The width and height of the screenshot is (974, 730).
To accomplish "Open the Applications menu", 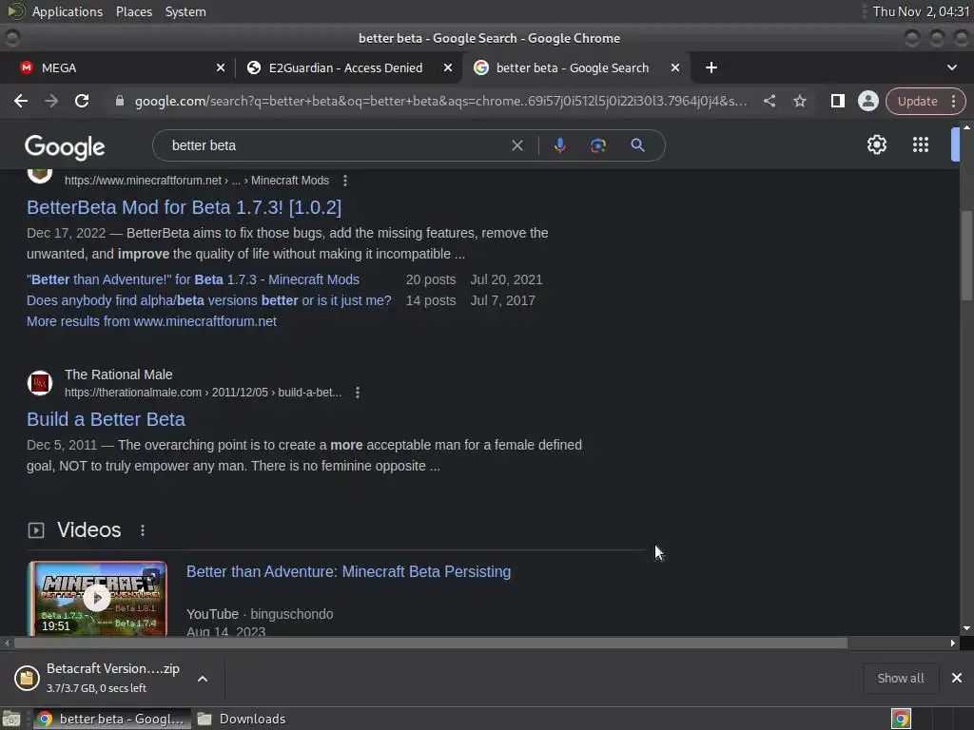I will pyautogui.click(x=68, y=11).
